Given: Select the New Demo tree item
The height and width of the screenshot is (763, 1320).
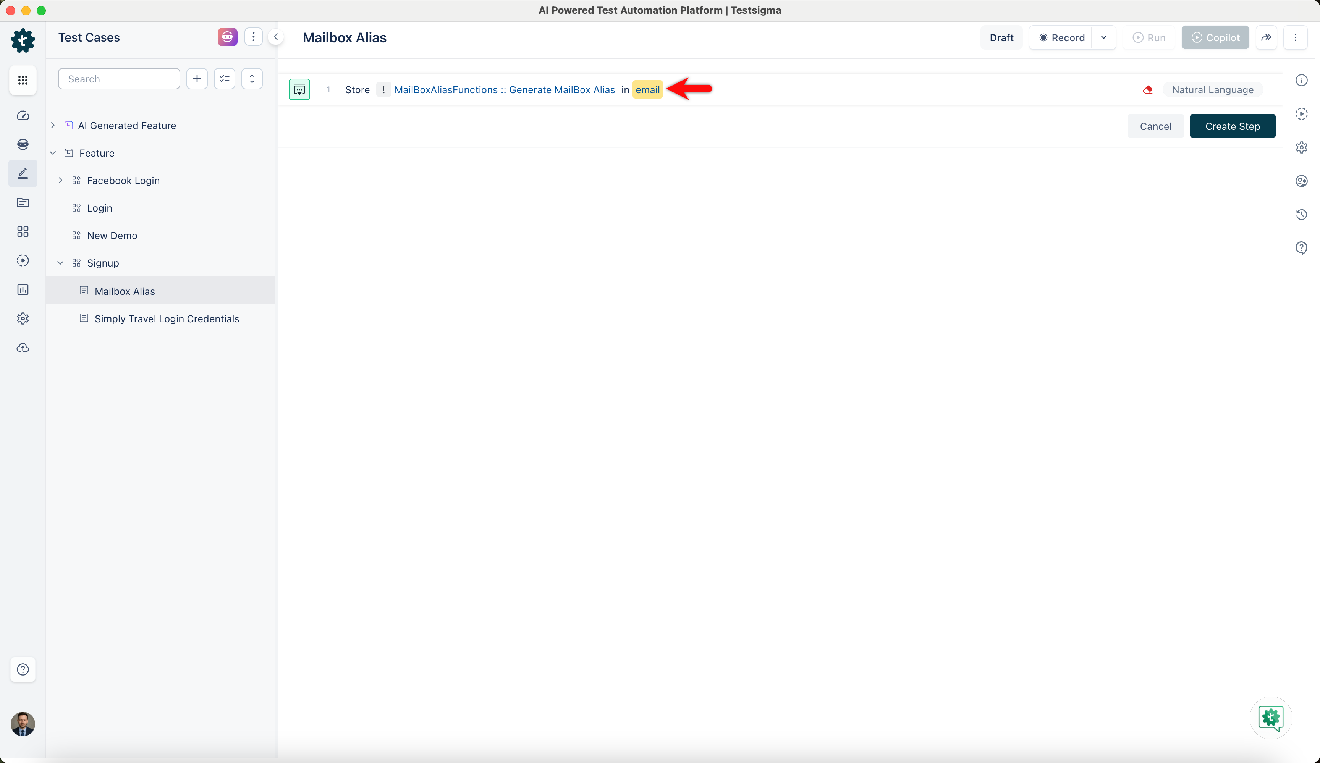Looking at the screenshot, I should (112, 236).
